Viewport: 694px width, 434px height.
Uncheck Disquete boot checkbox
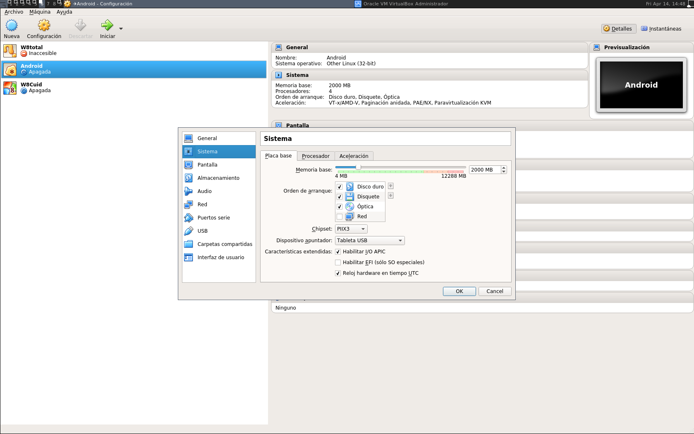click(x=340, y=197)
